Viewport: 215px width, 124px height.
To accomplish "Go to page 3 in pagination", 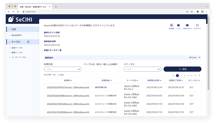I will tap(185, 75).
